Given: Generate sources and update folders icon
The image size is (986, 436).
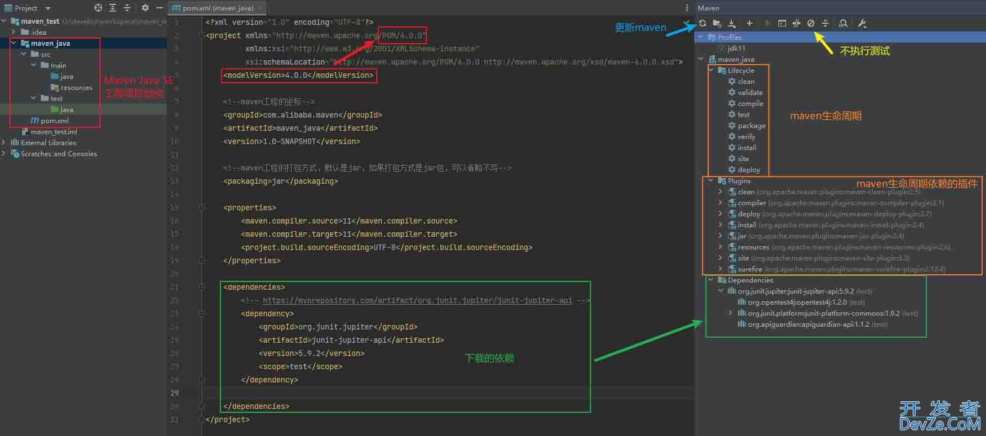Looking at the screenshot, I should click(x=717, y=23).
